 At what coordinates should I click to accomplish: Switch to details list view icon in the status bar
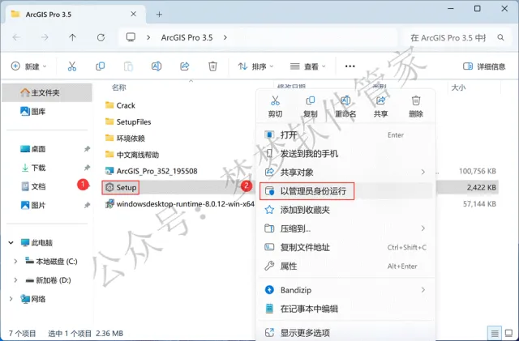pyautogui.click(x=495, y=333)
